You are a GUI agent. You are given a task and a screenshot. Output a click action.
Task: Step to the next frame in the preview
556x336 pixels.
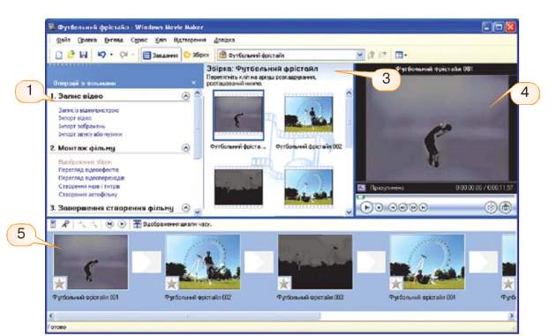tap(413, 207)
